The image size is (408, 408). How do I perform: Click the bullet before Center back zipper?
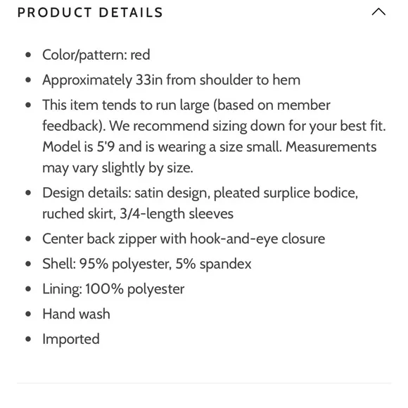pyautogui.click(x=28, y=239)
